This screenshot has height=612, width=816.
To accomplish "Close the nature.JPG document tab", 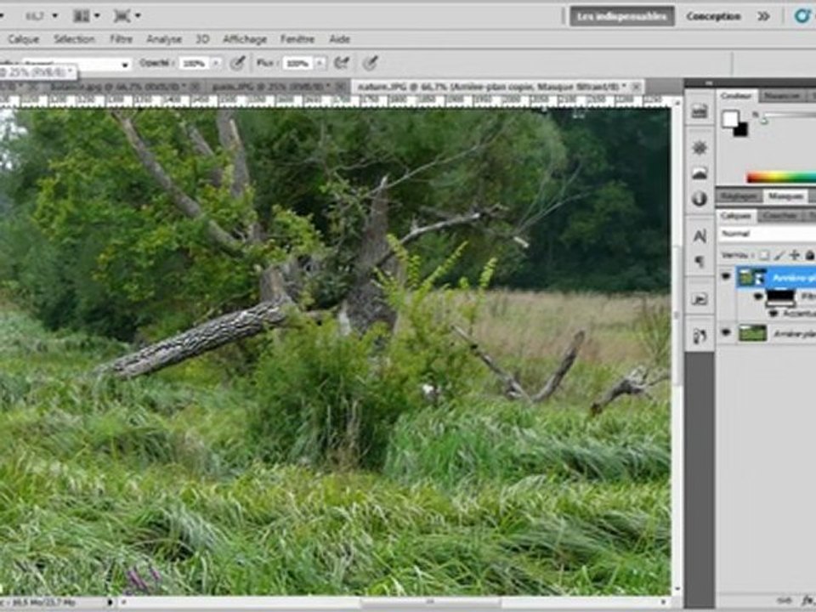I will [x=636, y=87].
